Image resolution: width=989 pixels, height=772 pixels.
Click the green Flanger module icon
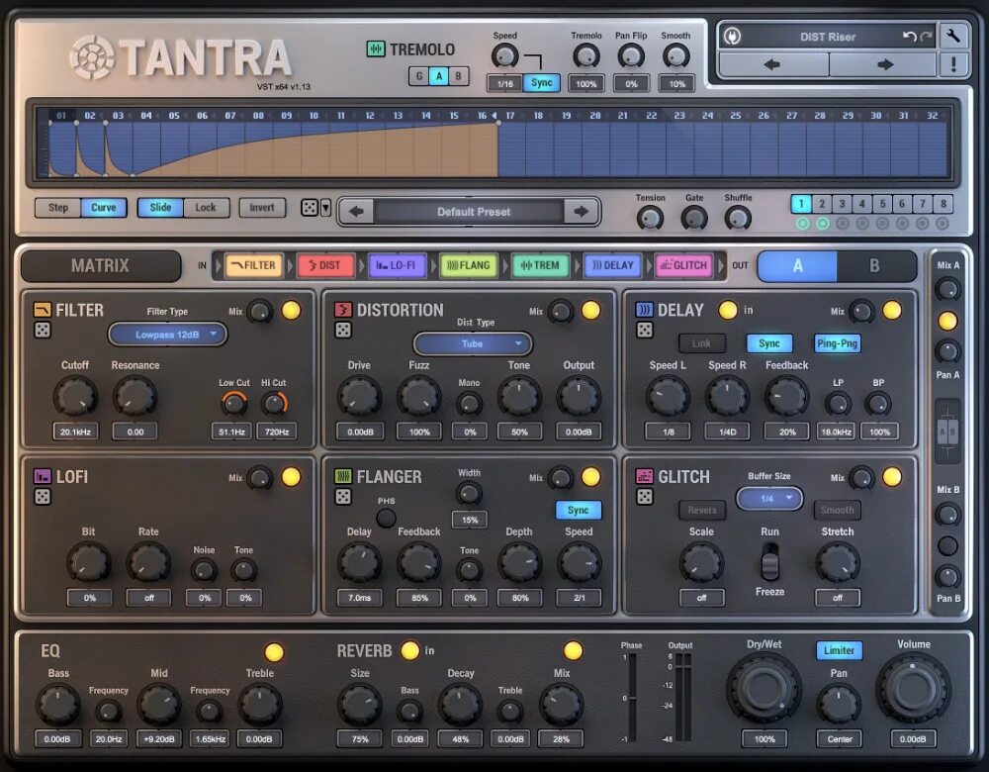click(x=343, y=476)
